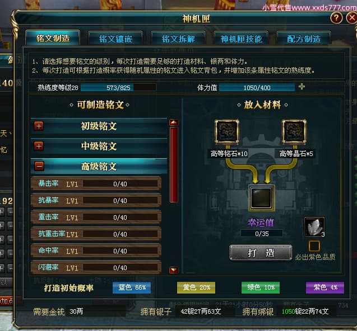Select the 闪避率 LV1 inscription entry
The width and height of the screenshot is (357, 331).
pyautogui.click(x=96, y=267)
